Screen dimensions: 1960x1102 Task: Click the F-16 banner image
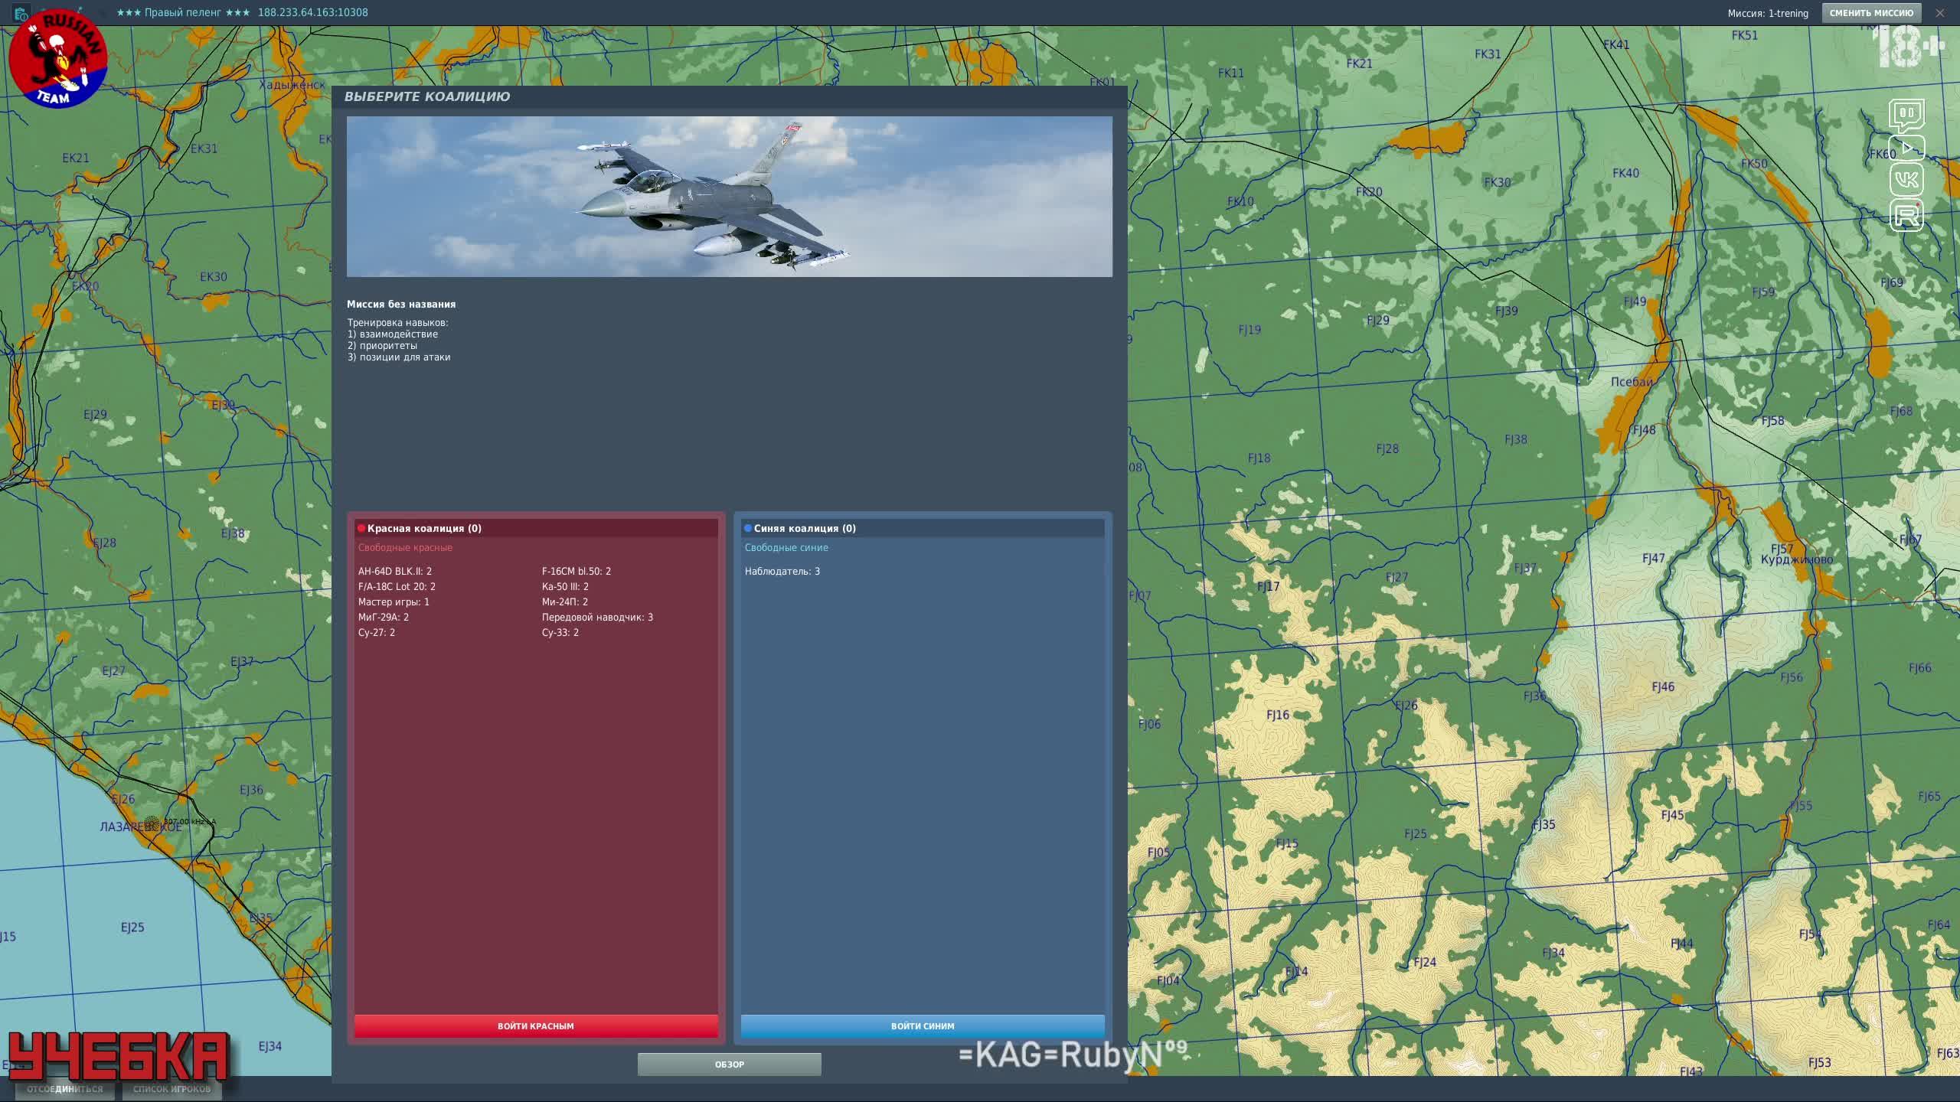[x=729, y=197]
